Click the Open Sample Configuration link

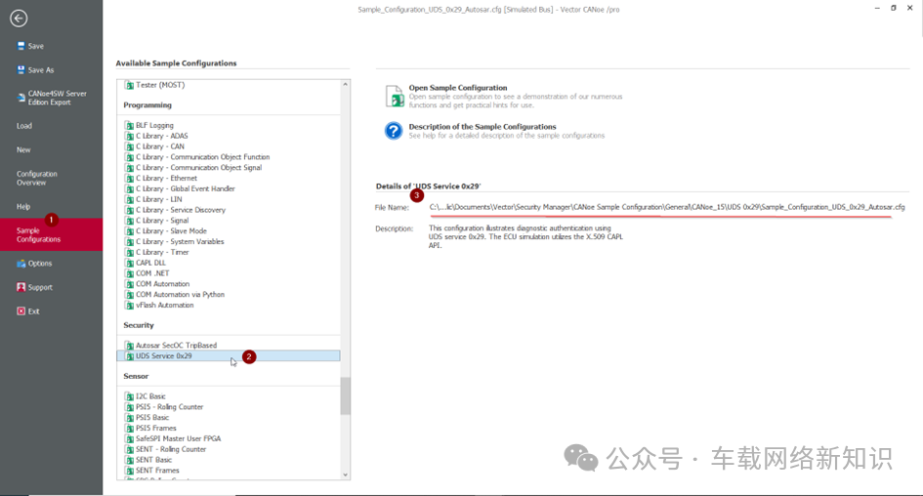tap(458, 88)
